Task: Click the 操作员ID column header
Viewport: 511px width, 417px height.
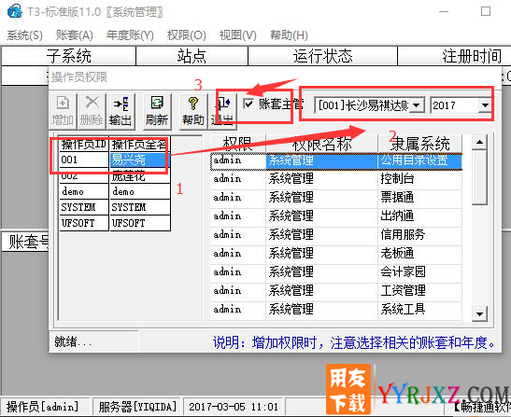Action: [84, 144]
